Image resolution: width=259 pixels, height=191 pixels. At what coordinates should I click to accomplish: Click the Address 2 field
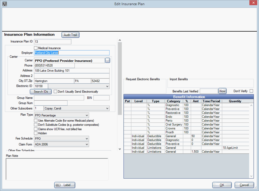click(x=72, y=76)
